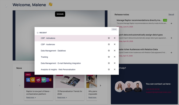The height and width of the screenshot is (105, 179).
Task: Remove E-mail Marketing Integration recent entry
Action: [x=115, y=63]
